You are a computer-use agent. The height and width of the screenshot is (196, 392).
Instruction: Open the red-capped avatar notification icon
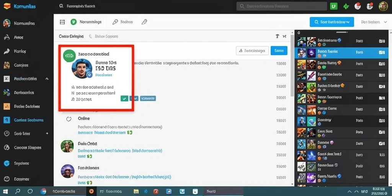click(x=358, y=6)
